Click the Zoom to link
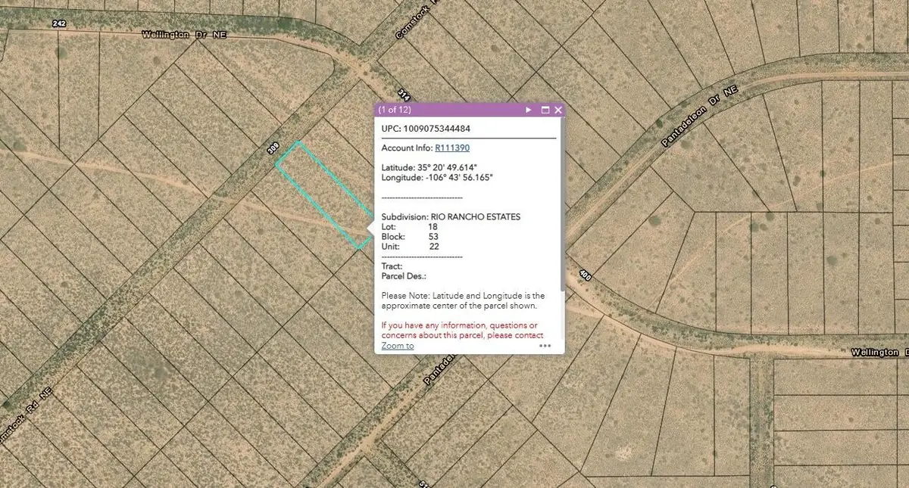This screenshot has height=488, width=909. click(398, 346)
